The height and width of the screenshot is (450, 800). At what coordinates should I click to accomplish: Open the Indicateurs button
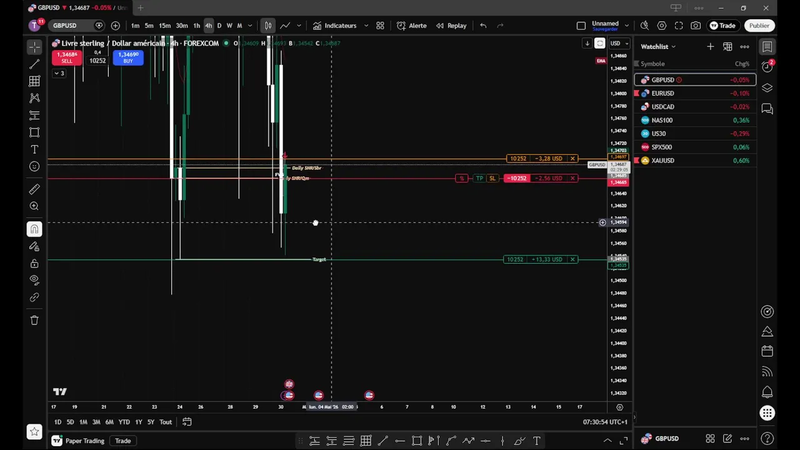pyautogui.click(x=334, y=26)
